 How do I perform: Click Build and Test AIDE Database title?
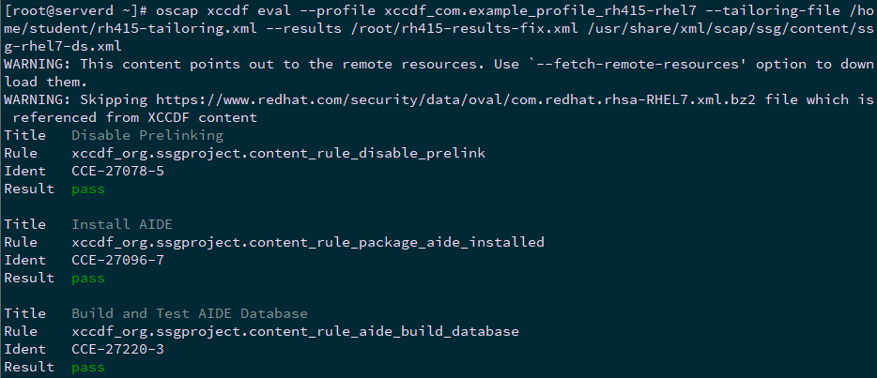point(189,313)
